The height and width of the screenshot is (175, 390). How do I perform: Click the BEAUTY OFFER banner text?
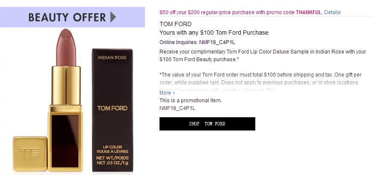pyautogui.click(x=67, y=17)
